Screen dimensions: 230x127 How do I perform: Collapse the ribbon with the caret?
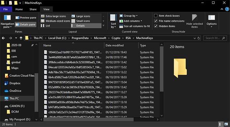tap(222, 9)
